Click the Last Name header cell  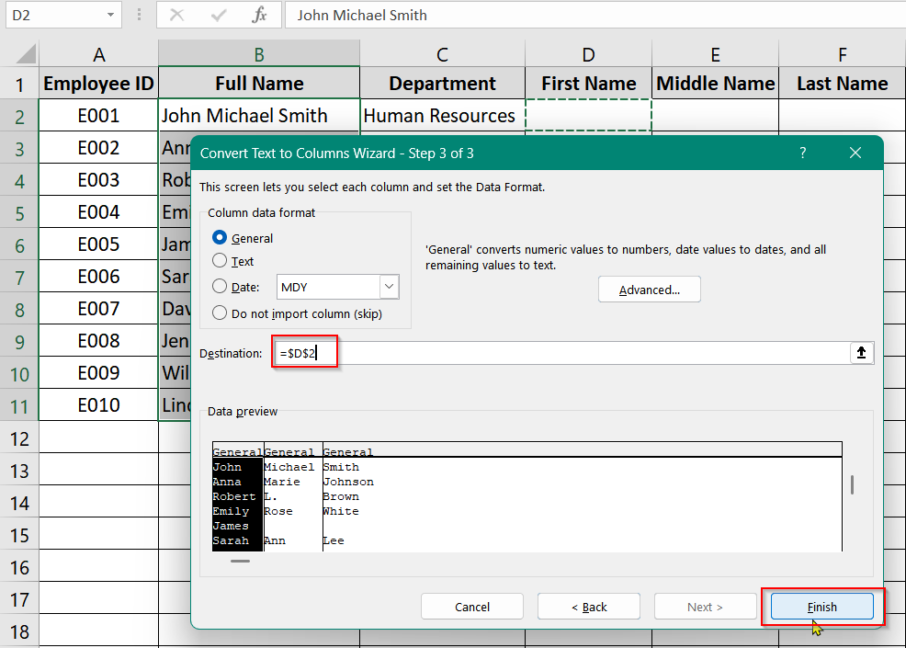pos(843,84)
